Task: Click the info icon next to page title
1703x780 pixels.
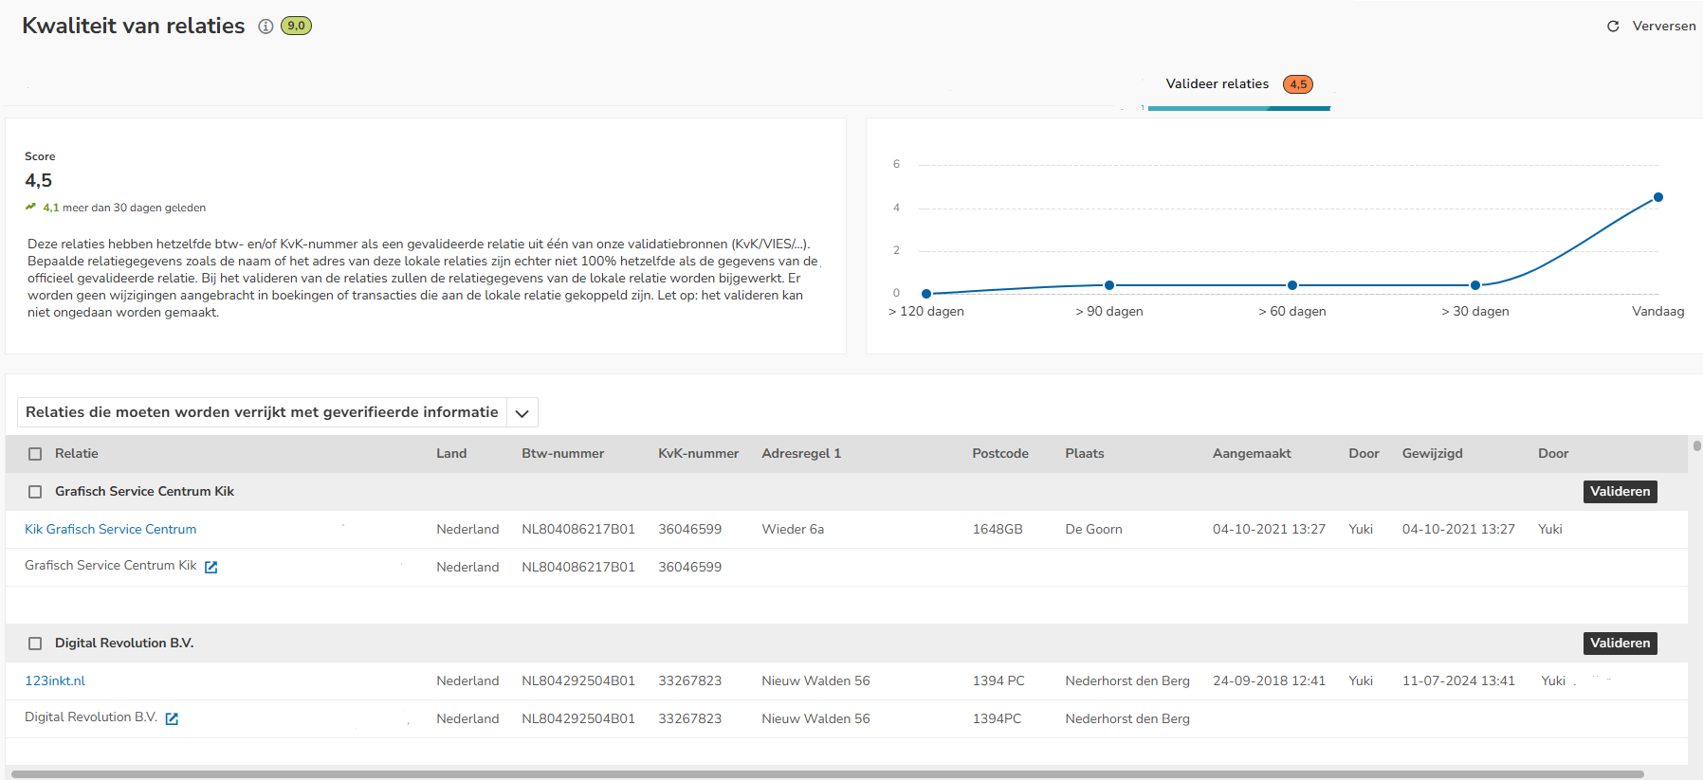Action: (266, 27)
